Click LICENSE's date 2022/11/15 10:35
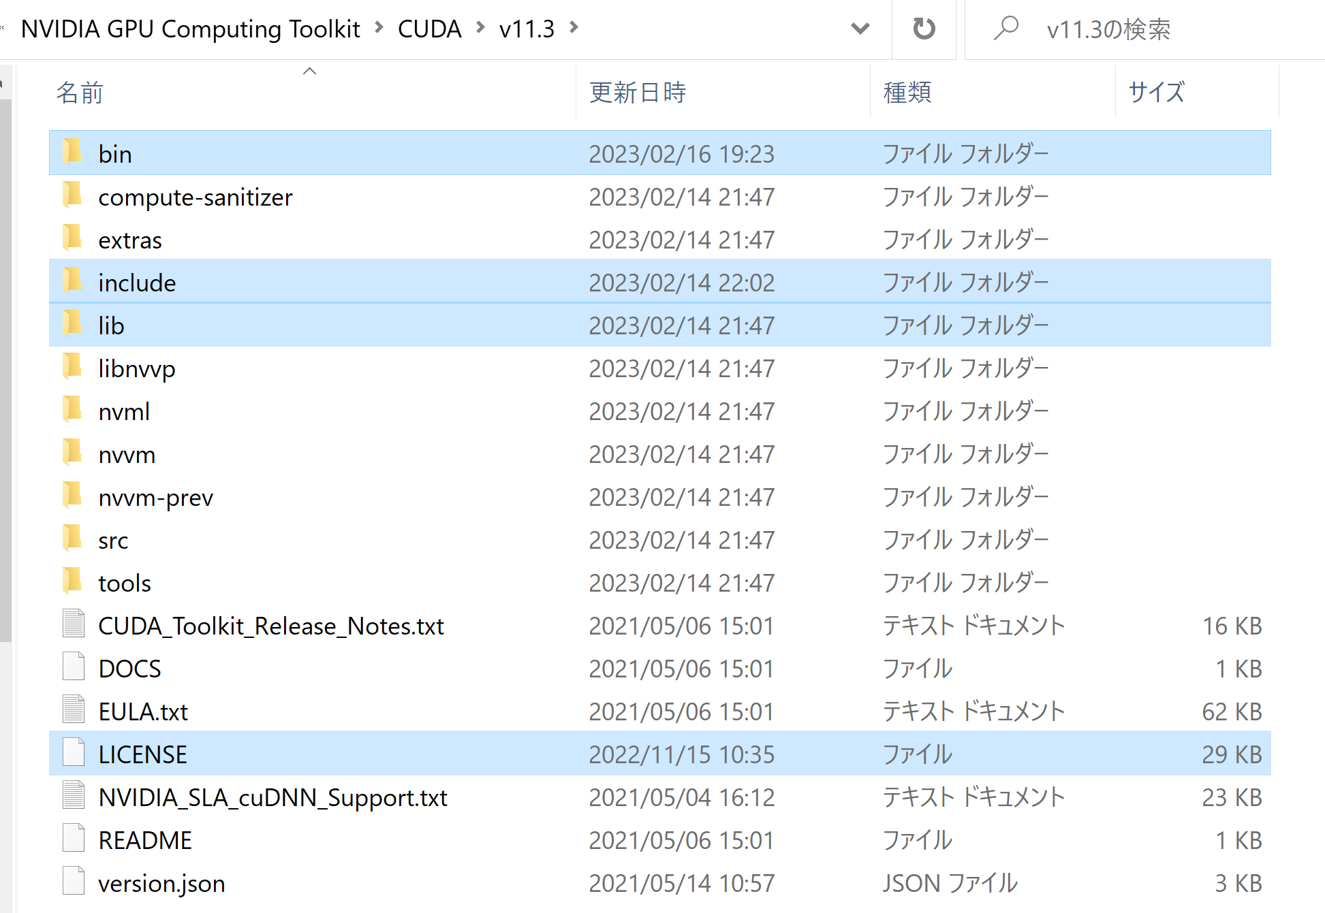Image resolution: width=1325 pixels, height=913 pixels. click(682, 755)
